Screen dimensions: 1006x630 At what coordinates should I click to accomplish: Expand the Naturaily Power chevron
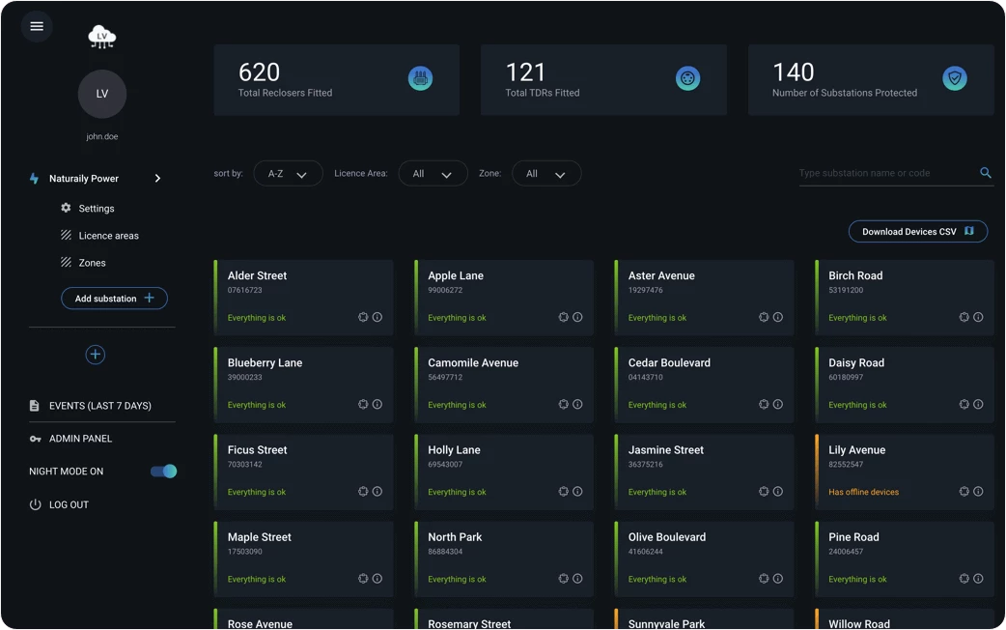[157, 179]
